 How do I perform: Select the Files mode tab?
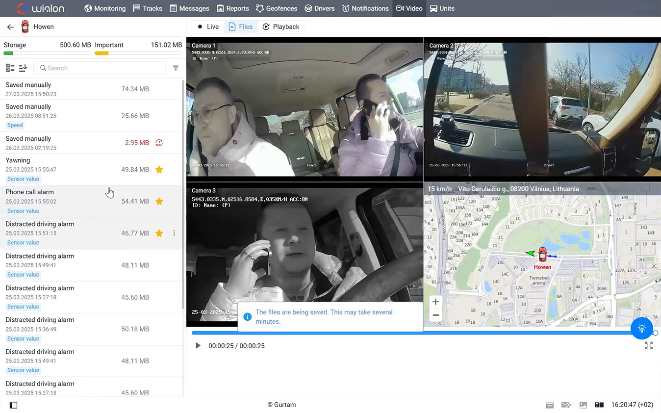pyautogui.click(x=241, y=27)
